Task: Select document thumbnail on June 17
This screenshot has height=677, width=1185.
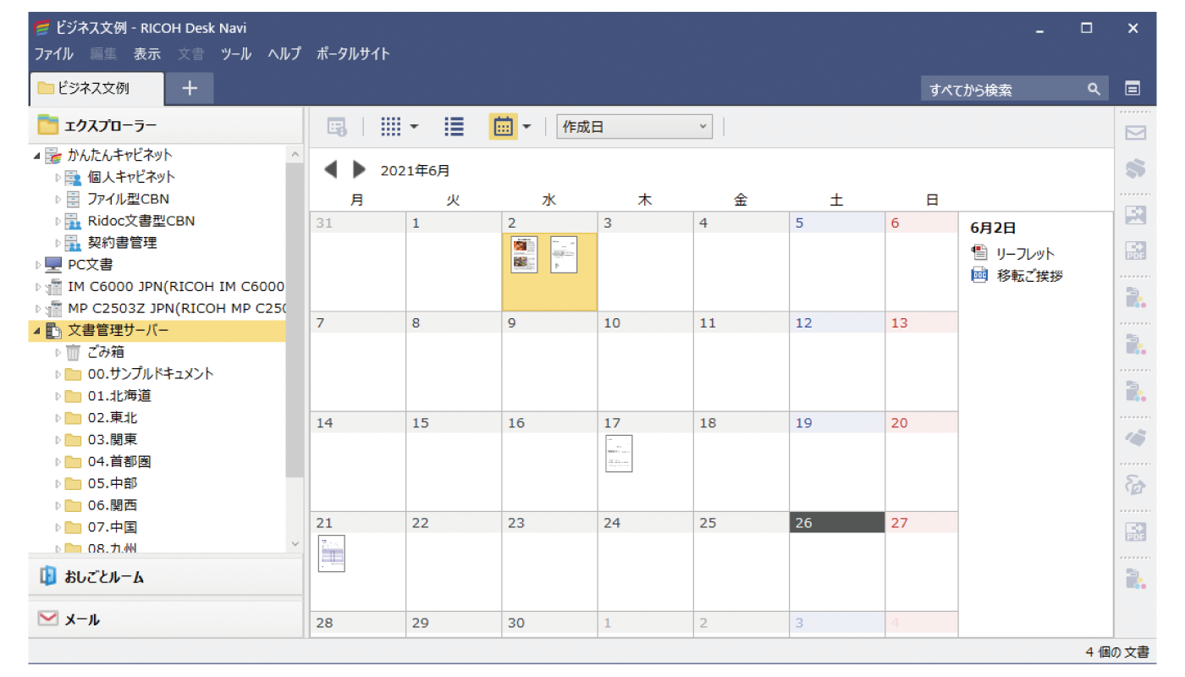Action: coord(619,454)
